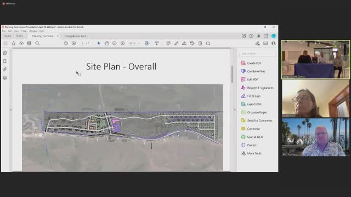Open the Help menu
Viewport: 351px width, 197px height.
click(x=42, y=31)
